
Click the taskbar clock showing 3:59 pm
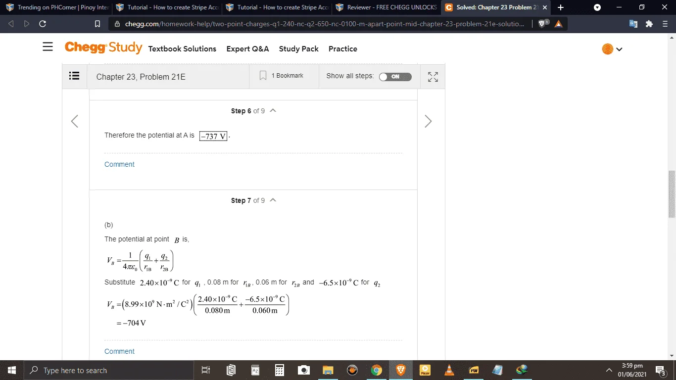(632, 370)
